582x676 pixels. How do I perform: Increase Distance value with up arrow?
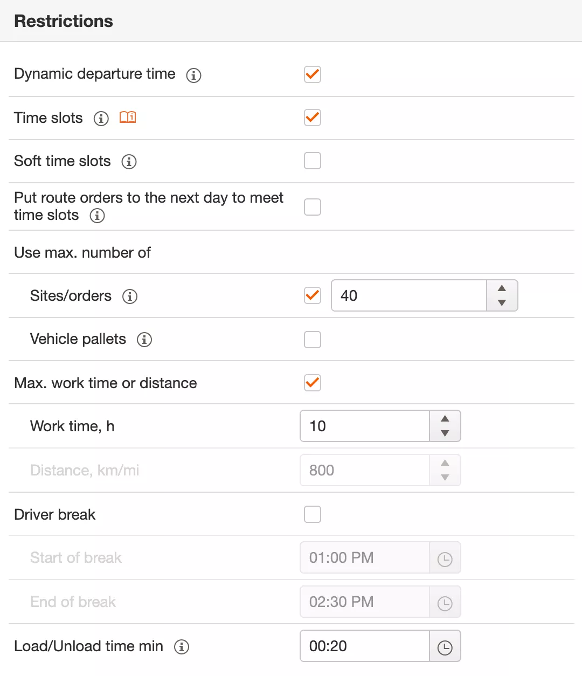click(445, 463)
